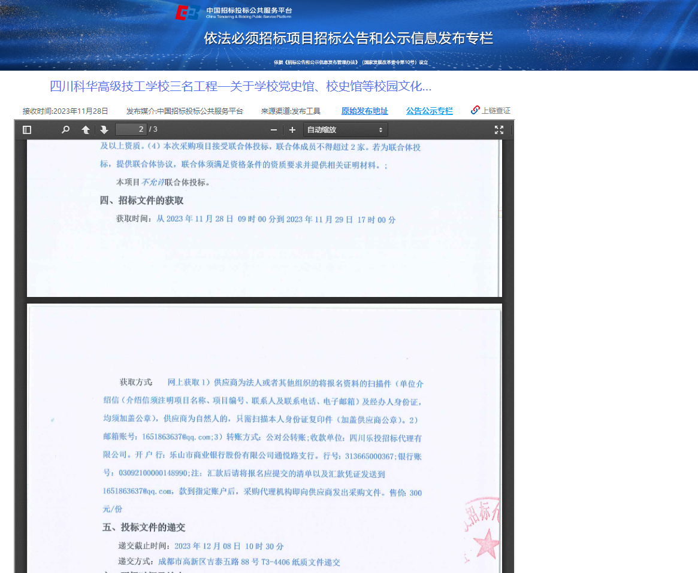Image resolution: width=698 pixels, height=573 pixels.
Task: Click the banner heading 依法必须招标项目招标公告和公示信息发布专栏
Action: 349,38
